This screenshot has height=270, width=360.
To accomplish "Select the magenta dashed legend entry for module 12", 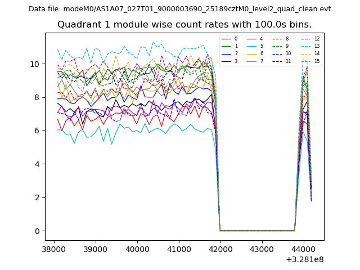I will pyautogui.click(x=307, y=39).
